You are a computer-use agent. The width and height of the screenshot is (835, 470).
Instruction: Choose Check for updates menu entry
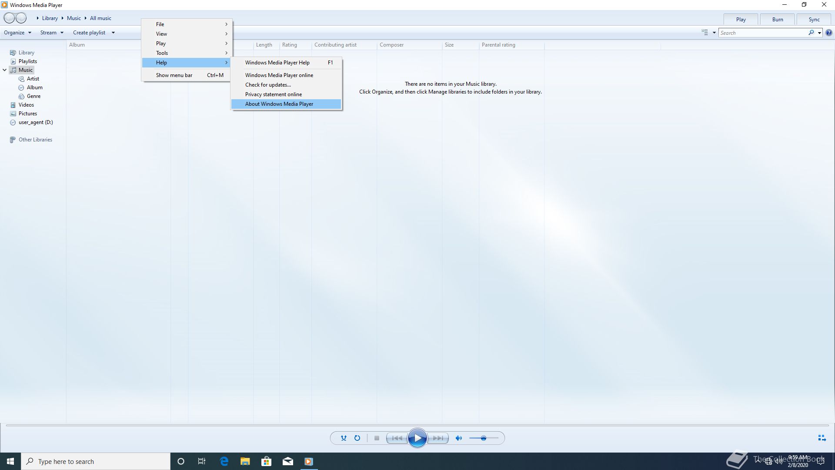click(x=268, y=85)
